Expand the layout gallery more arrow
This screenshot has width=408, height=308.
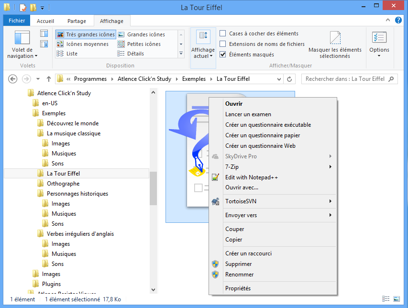click(181, 54)
